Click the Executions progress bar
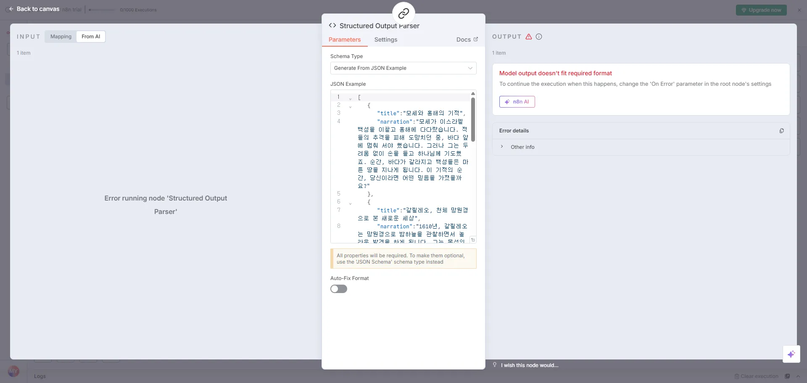The image size is (807, 383). point(101,10)
